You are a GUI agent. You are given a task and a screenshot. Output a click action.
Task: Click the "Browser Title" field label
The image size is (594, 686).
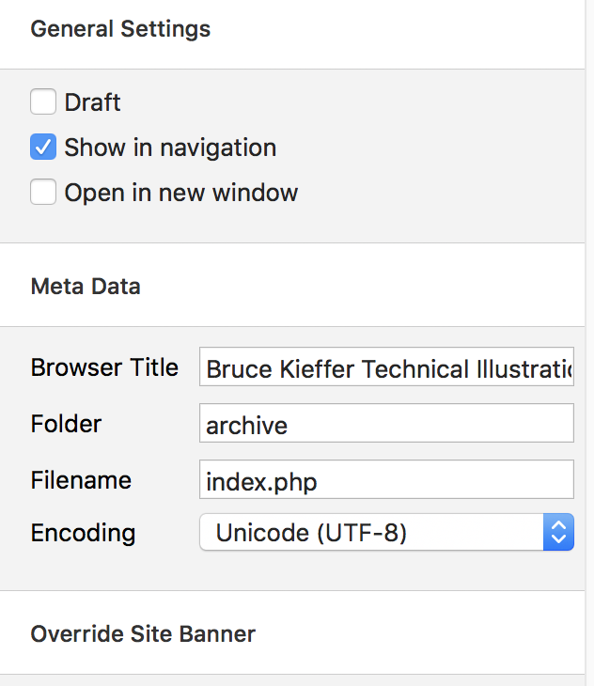(x=104, y=367)
